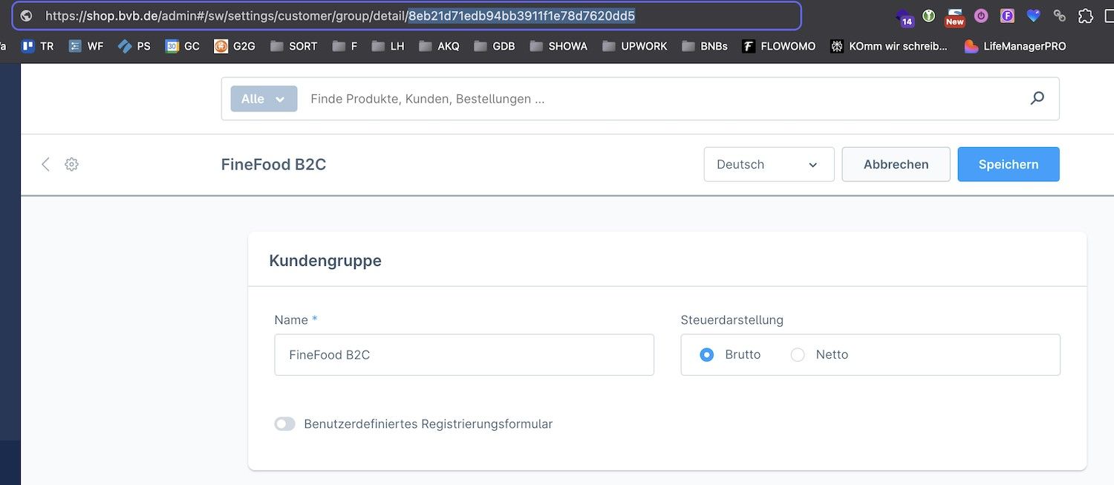
Task: Select the Brutto tax display option
Action: tap(707, 355)
